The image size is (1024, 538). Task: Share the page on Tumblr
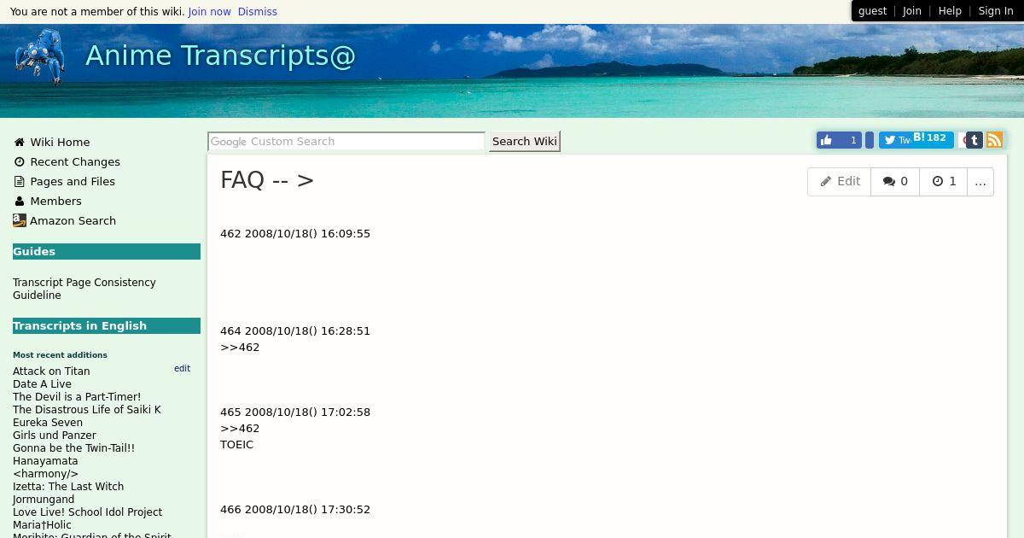(975, 140)
